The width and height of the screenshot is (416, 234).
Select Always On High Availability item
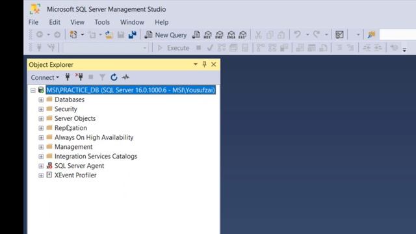tap(94, 137)
